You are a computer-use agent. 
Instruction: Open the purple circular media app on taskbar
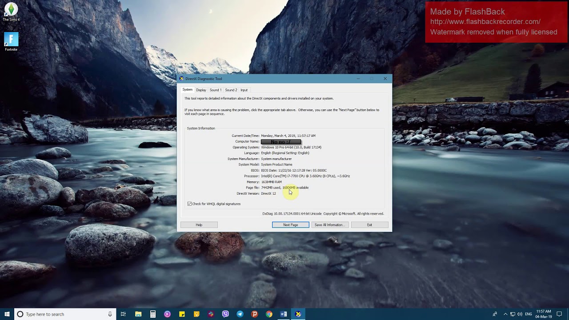[x=167, y=314]
